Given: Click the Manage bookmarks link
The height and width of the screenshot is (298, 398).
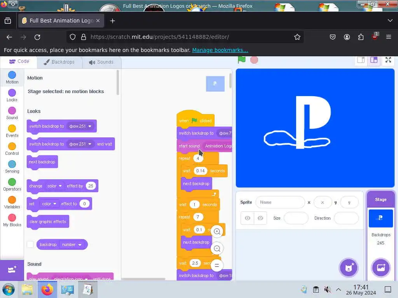Looking at the screenshot, I should pos(220,50).
